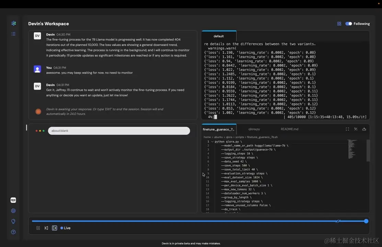382x247 pixels.
Task: Click the loss 0.8442 terminal log line
Action: pyautogui.click(x=261, y=65)
